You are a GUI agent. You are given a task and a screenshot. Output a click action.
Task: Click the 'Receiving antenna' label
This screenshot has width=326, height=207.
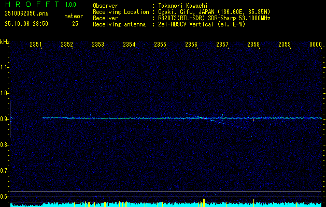(x=119, y=24)
